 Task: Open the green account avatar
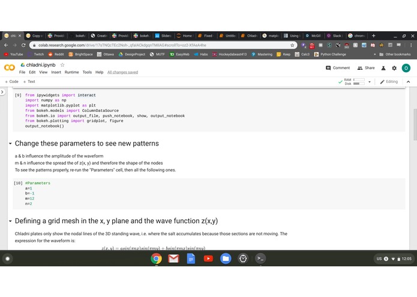click(x=406, y=68)
